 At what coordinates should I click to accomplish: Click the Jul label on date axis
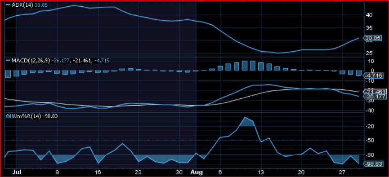click(x=17, y=173)
